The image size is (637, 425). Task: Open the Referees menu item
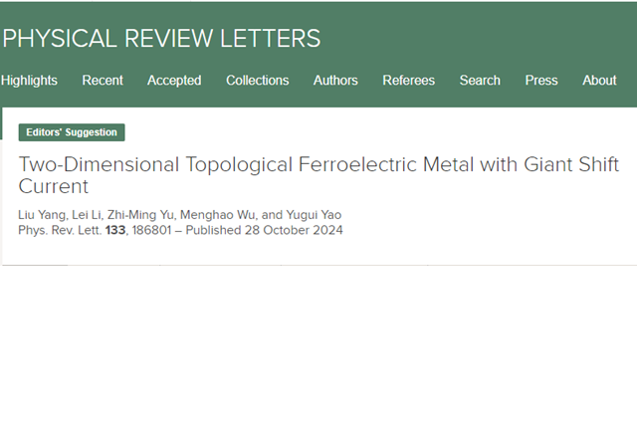click(x=408, y=81)
